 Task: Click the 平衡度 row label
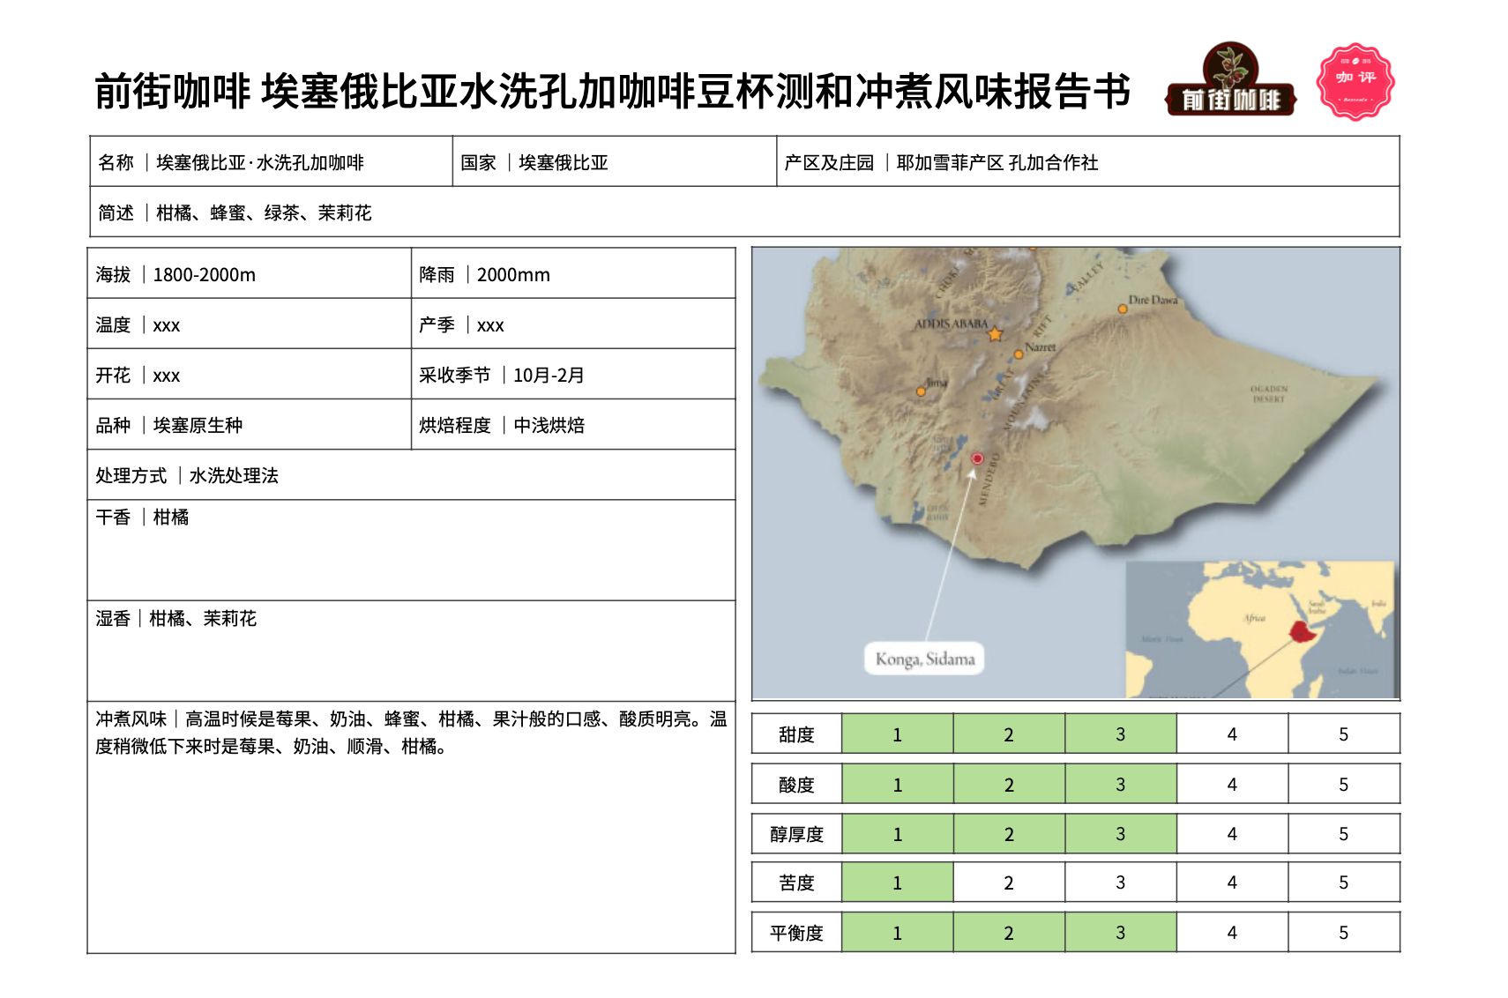tap(796, 933)
